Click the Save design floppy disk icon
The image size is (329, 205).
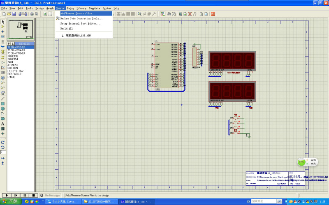(x=13, y=14)
